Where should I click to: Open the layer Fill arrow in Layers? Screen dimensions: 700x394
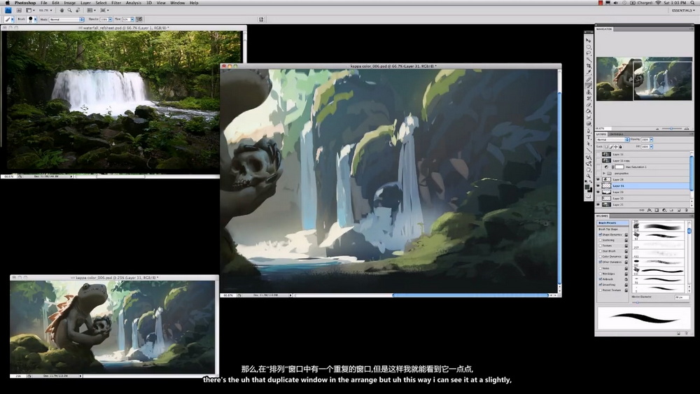(651, 147)
